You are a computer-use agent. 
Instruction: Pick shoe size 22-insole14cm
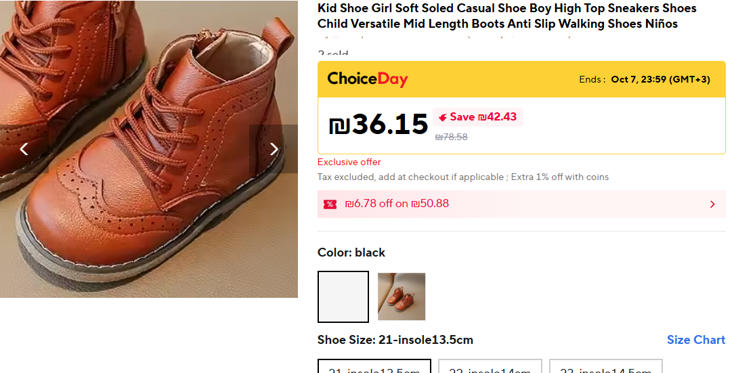click(490, 368)
